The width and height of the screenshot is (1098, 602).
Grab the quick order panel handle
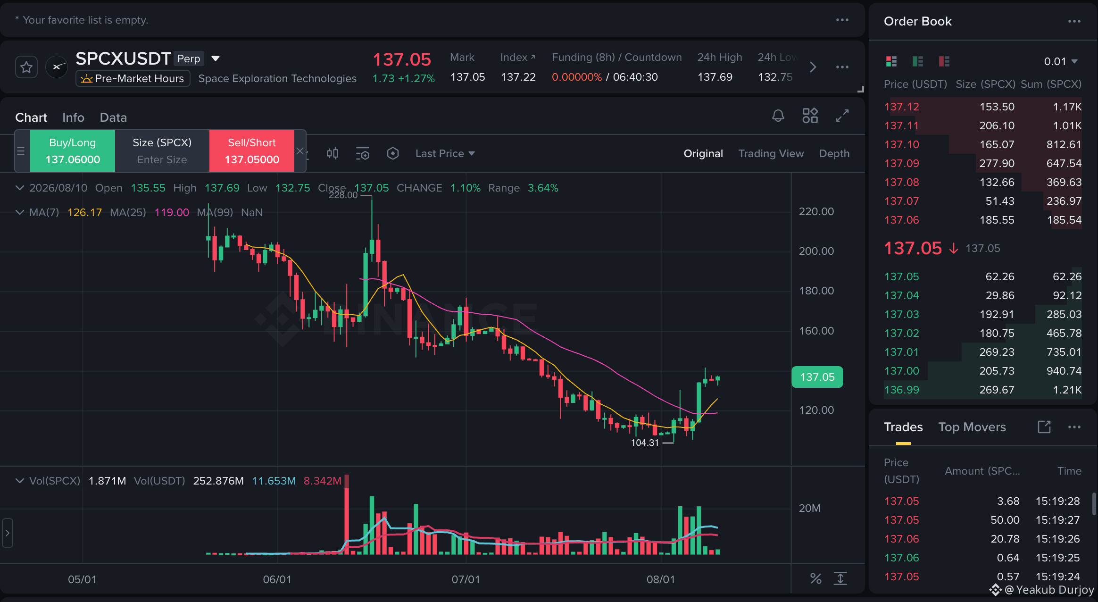tap(21, 151)
